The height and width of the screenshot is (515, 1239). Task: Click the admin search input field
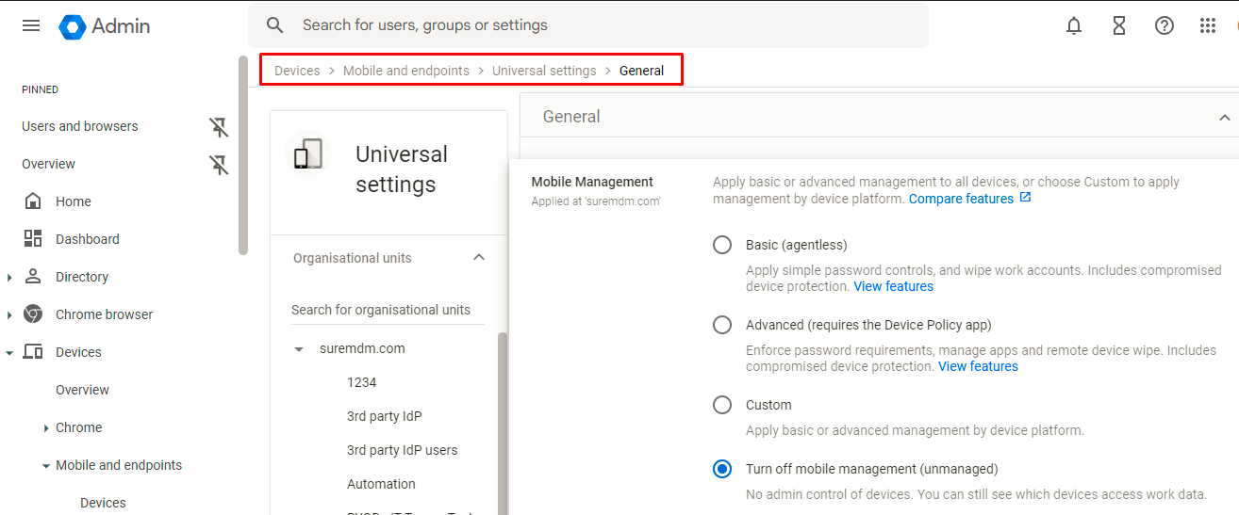point(588,25)
